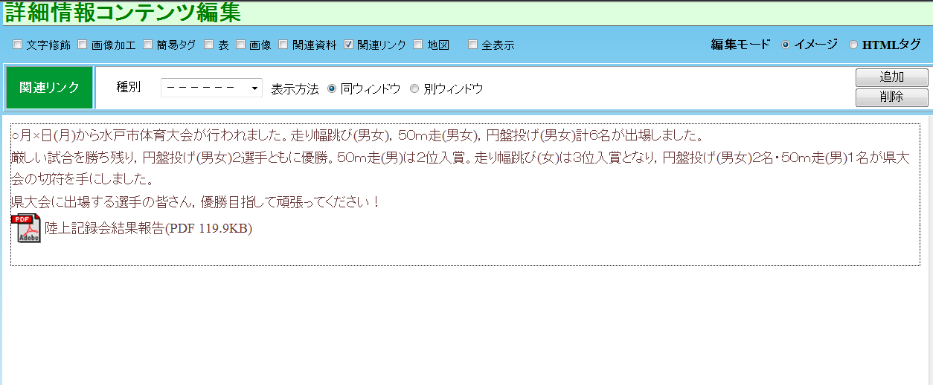Uncheck the 関連リンク checkbox

pos(348,45)
